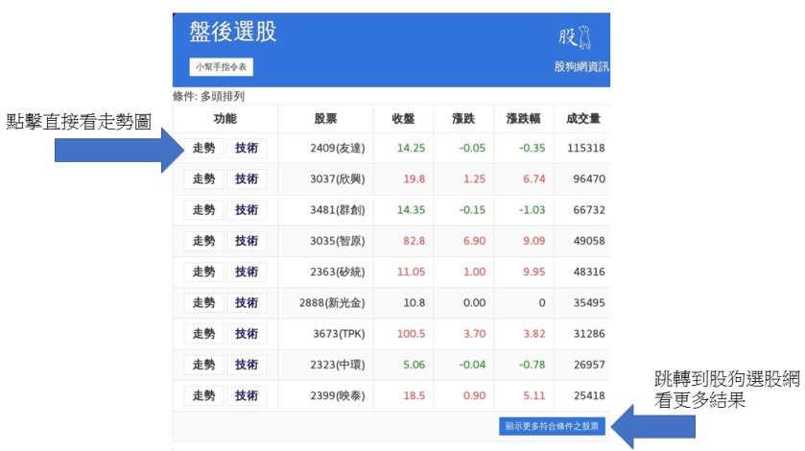Viewport: 805px width, 451px height.
Task: Click change percent -1.03
Action: [x=532, y=209]
